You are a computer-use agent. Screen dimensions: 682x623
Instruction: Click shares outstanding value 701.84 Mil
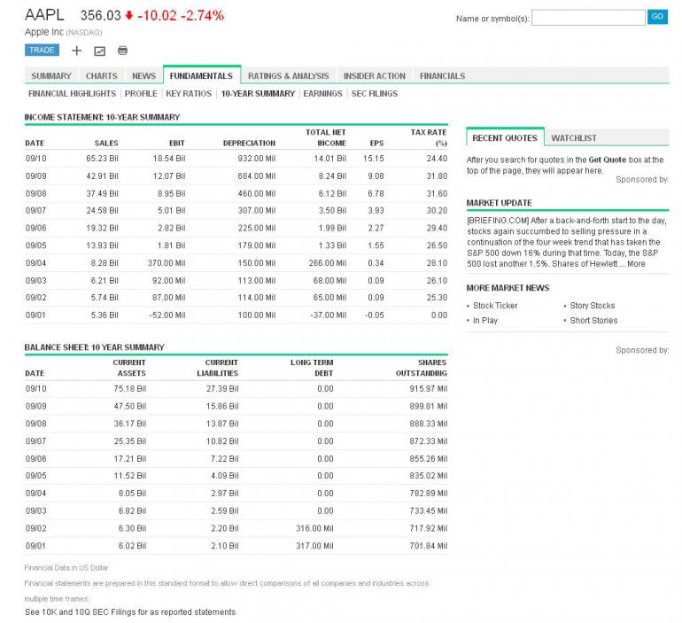[429, 546]
